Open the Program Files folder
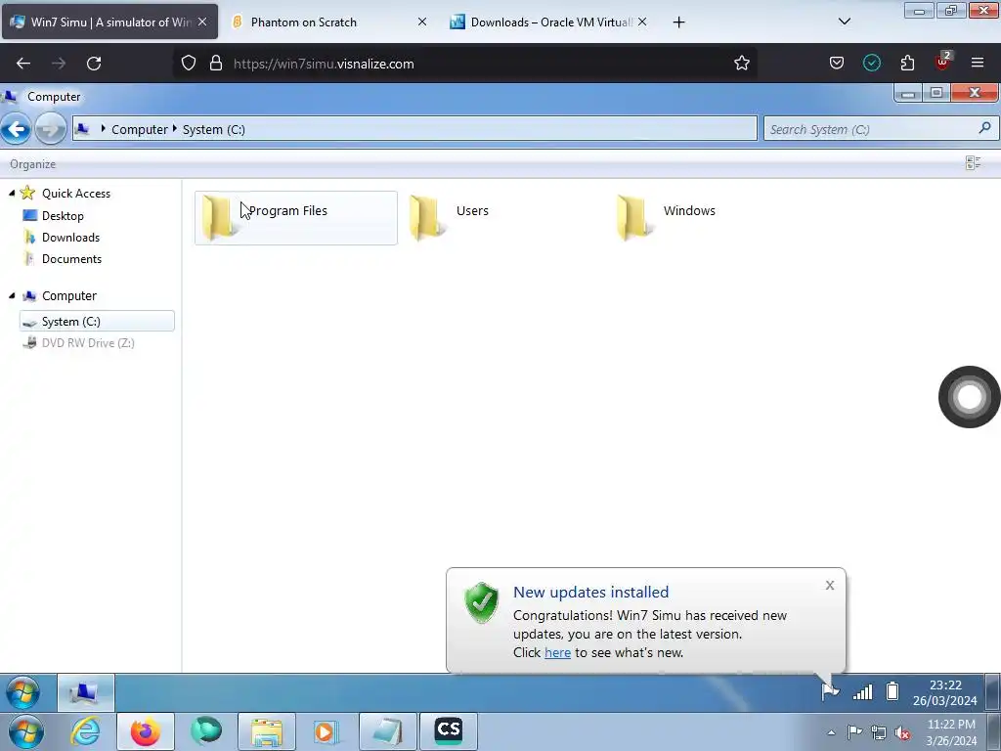Screen dimensions: 1001x751 (295, 218)
